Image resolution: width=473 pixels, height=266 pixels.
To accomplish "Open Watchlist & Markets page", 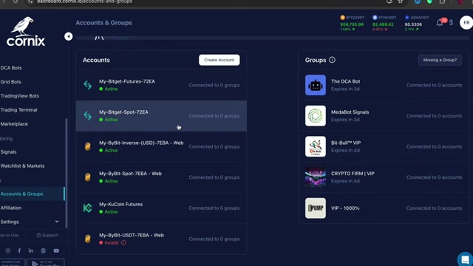I will click(x=22, y=166).
